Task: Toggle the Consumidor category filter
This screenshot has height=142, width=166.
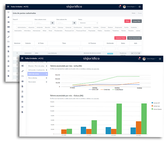Action: pos(87,27)
